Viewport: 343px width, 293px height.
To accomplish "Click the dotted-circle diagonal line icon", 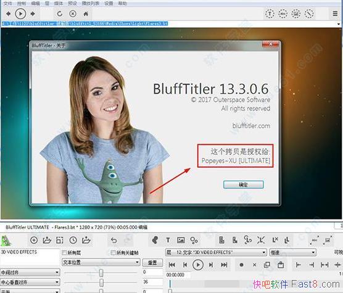I will [309, 14].
